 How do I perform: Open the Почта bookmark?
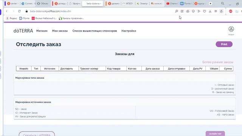24,19
